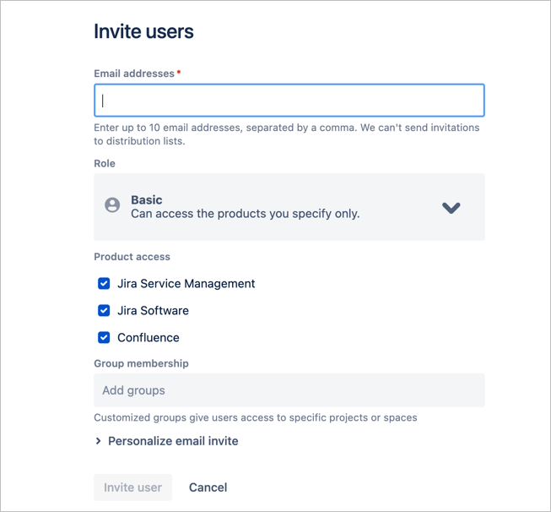Uncheck the Confluence checkbox

pyautogui.click(x=104, y=337)
